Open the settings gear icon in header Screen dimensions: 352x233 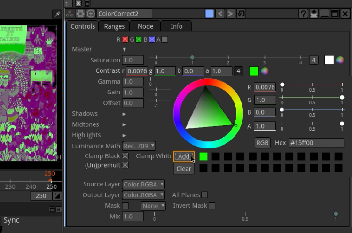click(x=80, y=14)
